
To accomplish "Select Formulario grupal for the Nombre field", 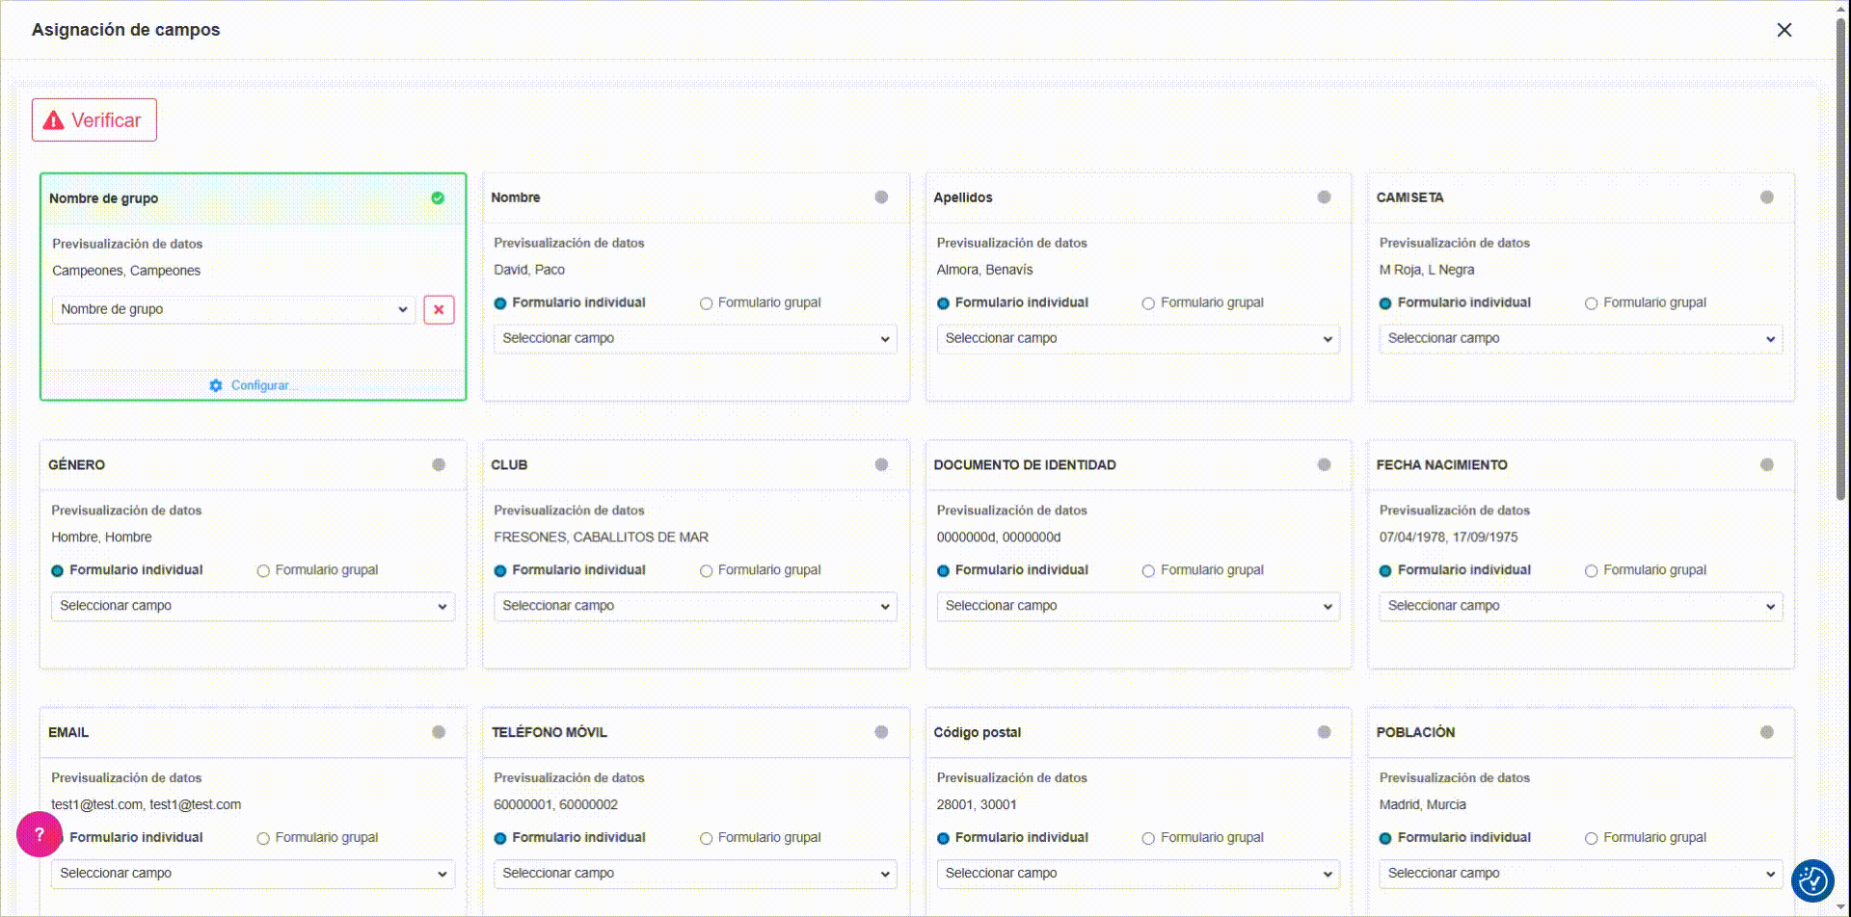I will coord(707,303).
